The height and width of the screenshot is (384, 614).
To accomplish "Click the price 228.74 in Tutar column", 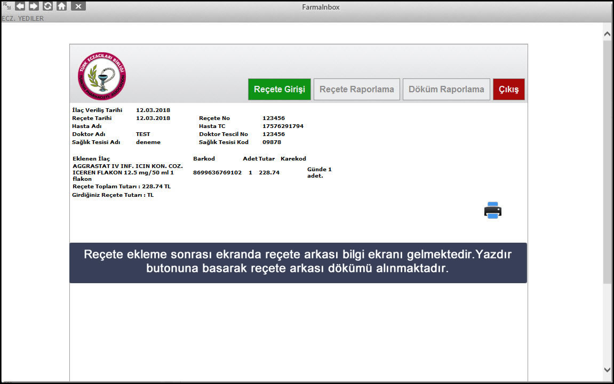I will coord(269,173).
